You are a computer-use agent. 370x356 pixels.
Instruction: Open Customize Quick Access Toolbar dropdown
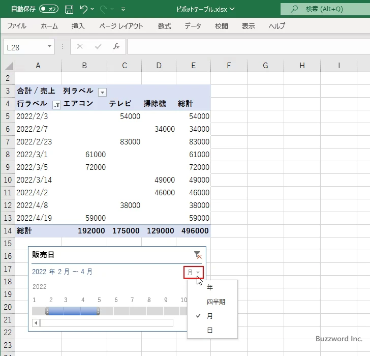point(123,9)
